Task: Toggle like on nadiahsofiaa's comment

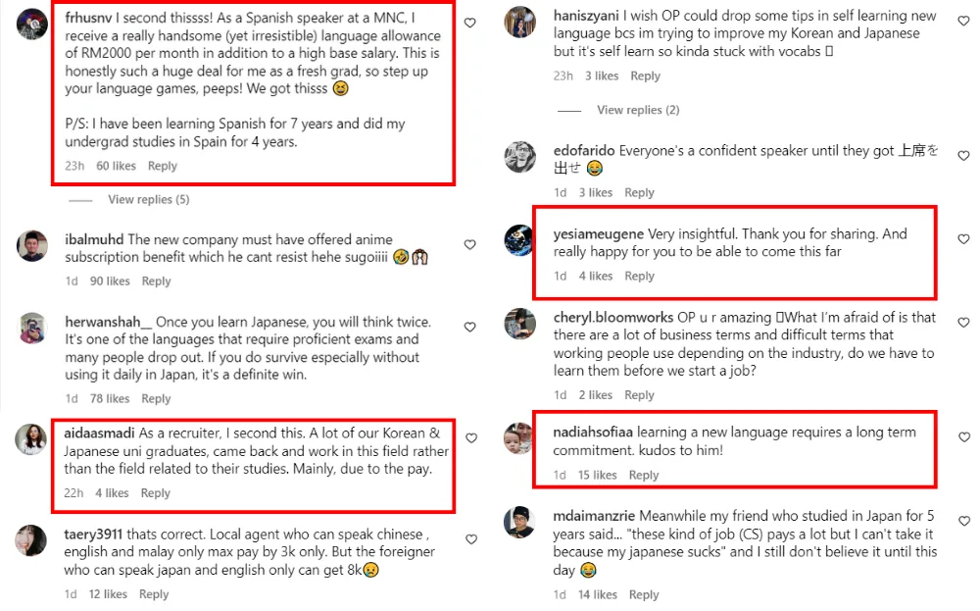Action: point(963,437)
